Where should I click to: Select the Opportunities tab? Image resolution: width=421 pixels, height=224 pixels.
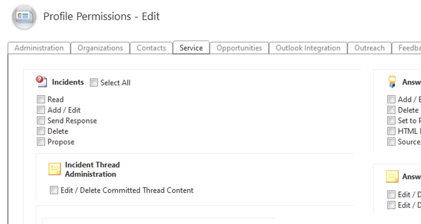239,48
